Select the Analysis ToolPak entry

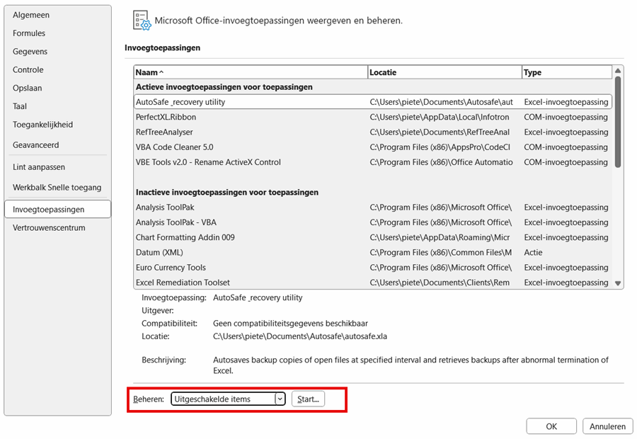point(372,207)
